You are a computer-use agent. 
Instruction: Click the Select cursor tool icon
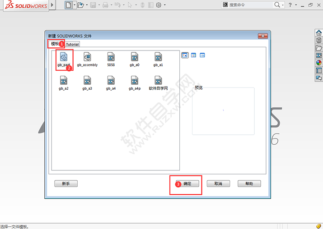130,5
